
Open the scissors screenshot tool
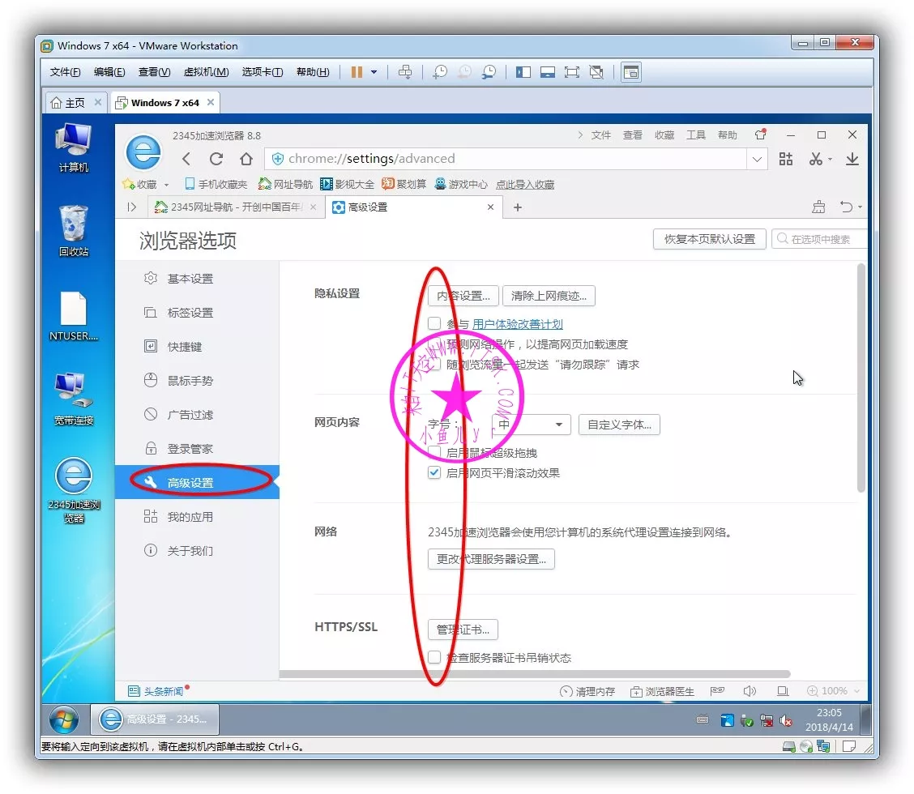click(816, 159)
